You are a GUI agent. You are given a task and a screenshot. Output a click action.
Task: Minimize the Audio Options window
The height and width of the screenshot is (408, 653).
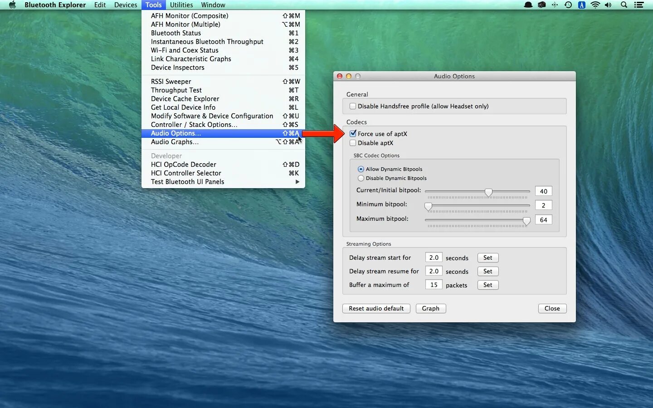(x=349, y=76)
